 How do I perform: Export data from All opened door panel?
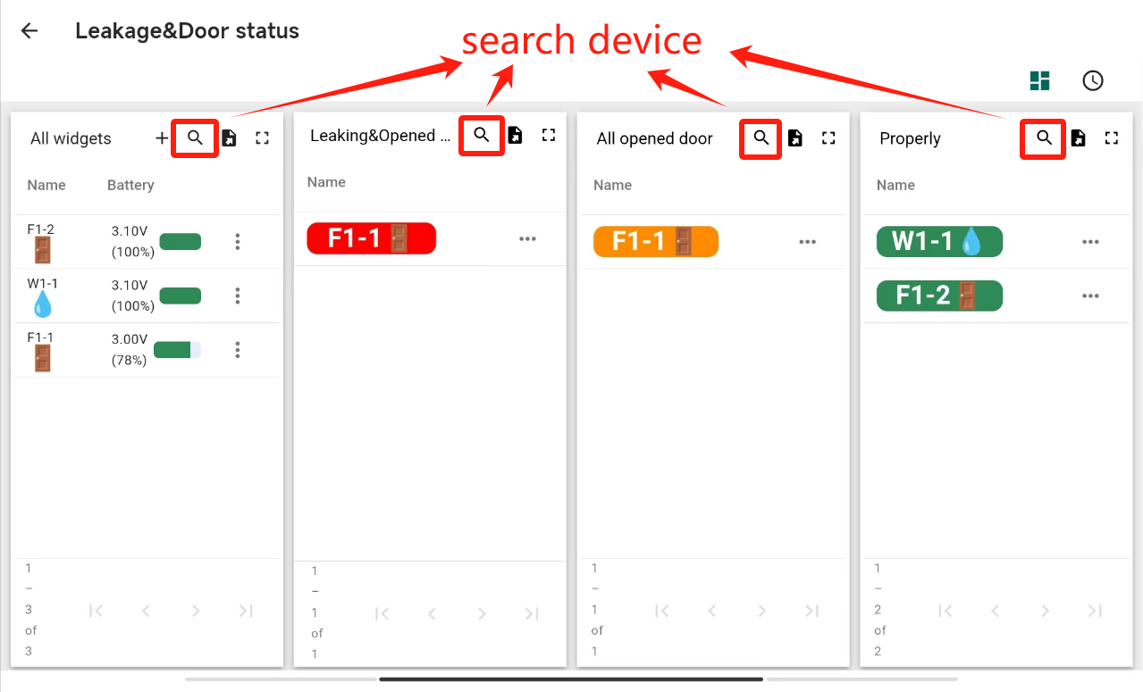tap(794, 138)
